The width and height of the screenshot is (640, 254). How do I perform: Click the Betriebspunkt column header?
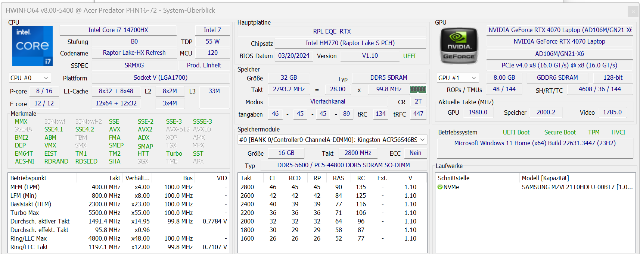point(43,178)
